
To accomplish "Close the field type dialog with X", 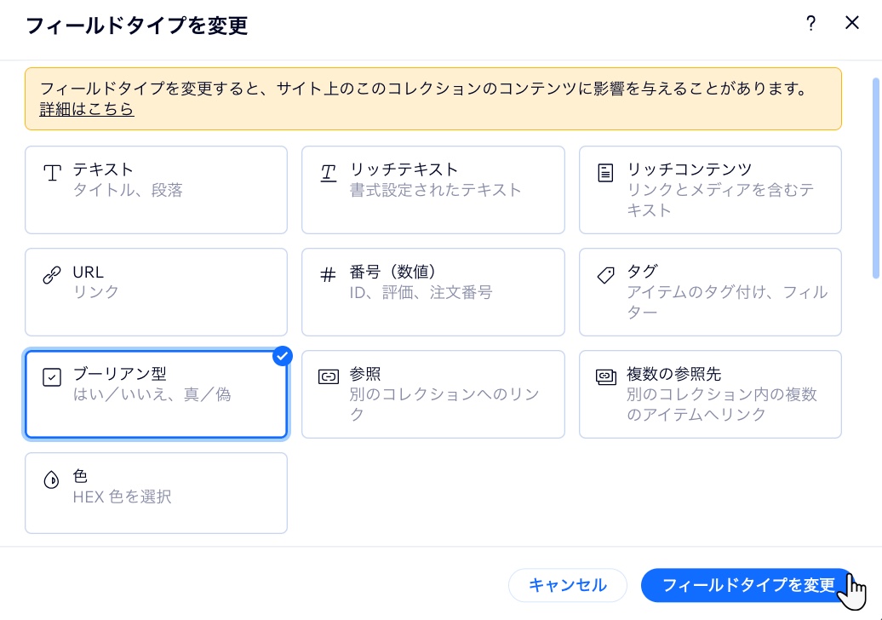I will [x=852, y=23].
